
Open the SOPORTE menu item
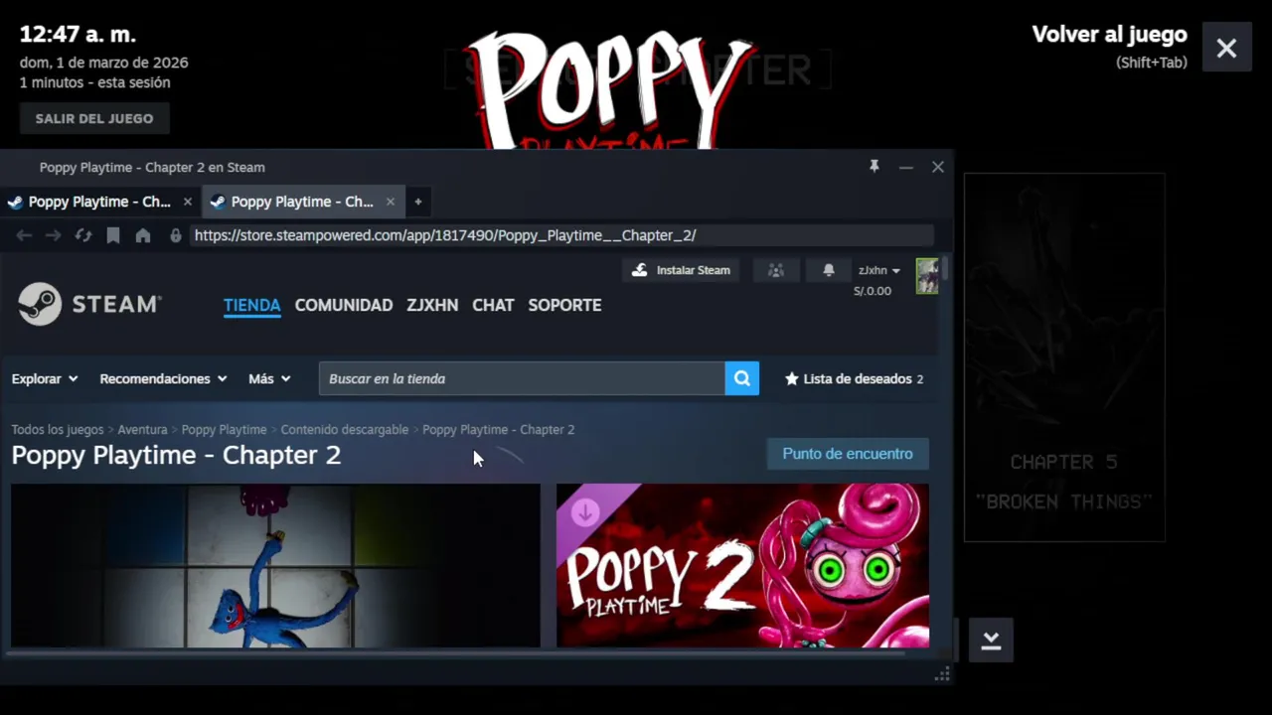564,305
